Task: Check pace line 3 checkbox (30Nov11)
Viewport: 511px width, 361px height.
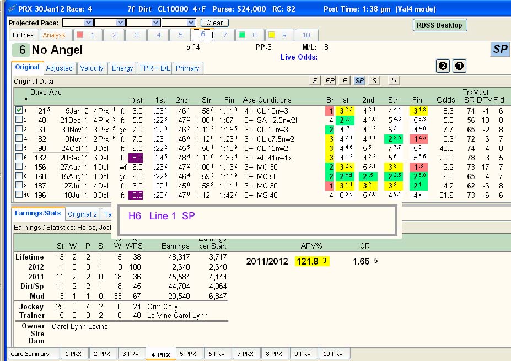Action: [19, 129]
